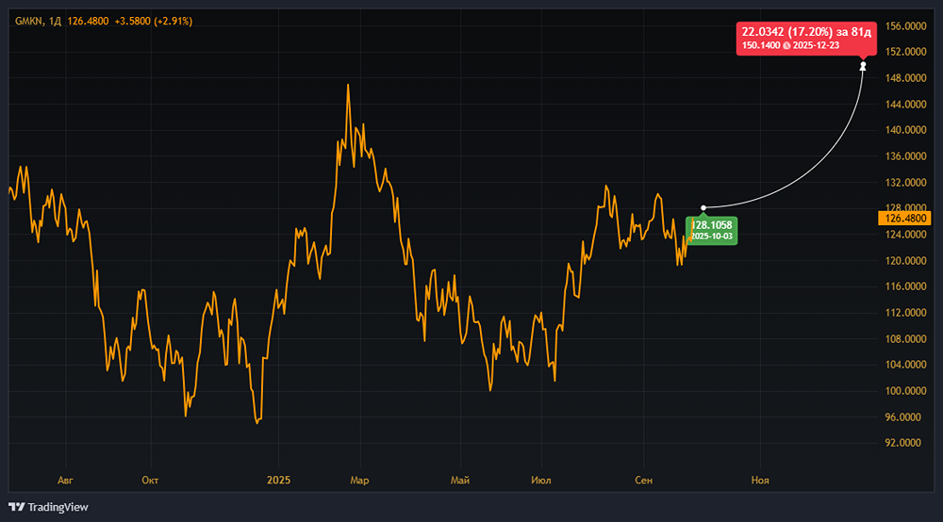Click the clock icon before 2025-12-23
Image resolution: width=943 pixels, height=522 pixels.
(x=786, y=45)
